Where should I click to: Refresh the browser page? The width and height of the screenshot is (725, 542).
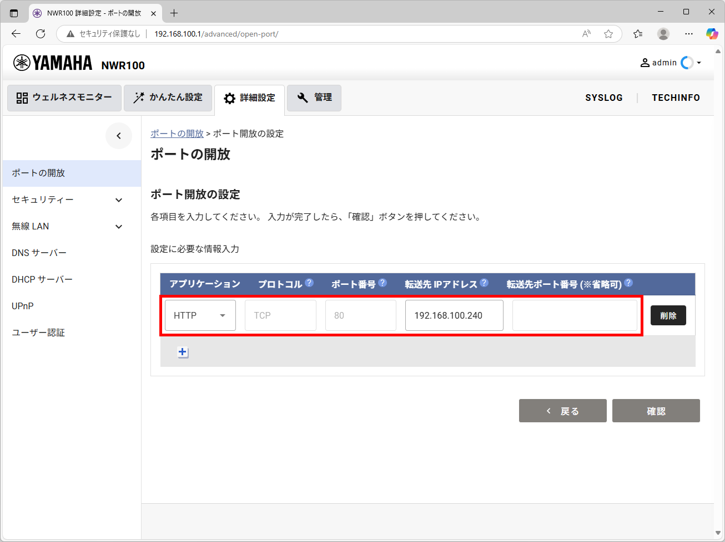[x=41, y=34]
